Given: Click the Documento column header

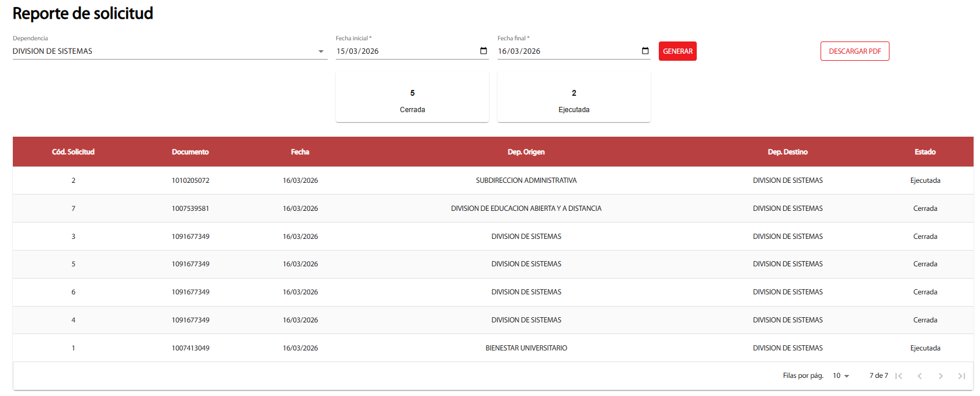Looking at the screenshot, I should [x=190, y=152].
